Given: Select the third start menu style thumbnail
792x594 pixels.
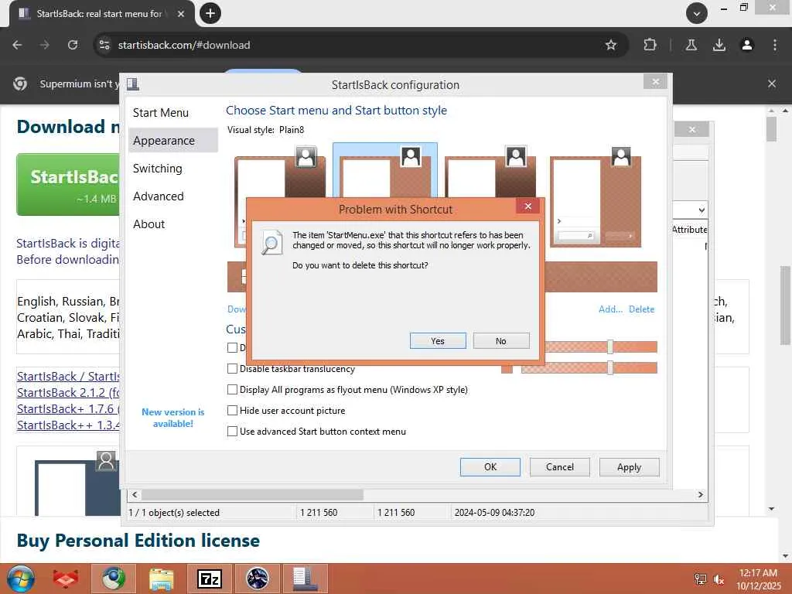Looking at the screenshot, I should click(490, 172).
